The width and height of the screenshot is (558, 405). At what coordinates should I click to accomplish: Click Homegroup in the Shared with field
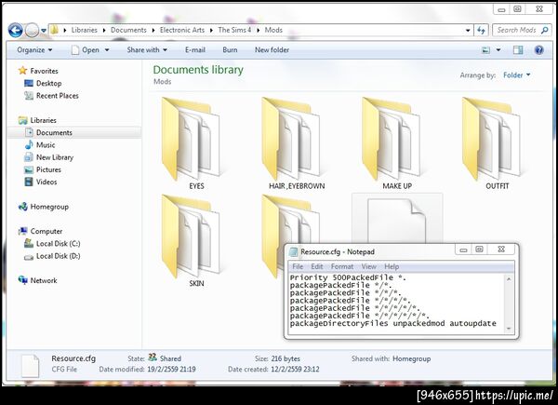[x=411, y=358]
